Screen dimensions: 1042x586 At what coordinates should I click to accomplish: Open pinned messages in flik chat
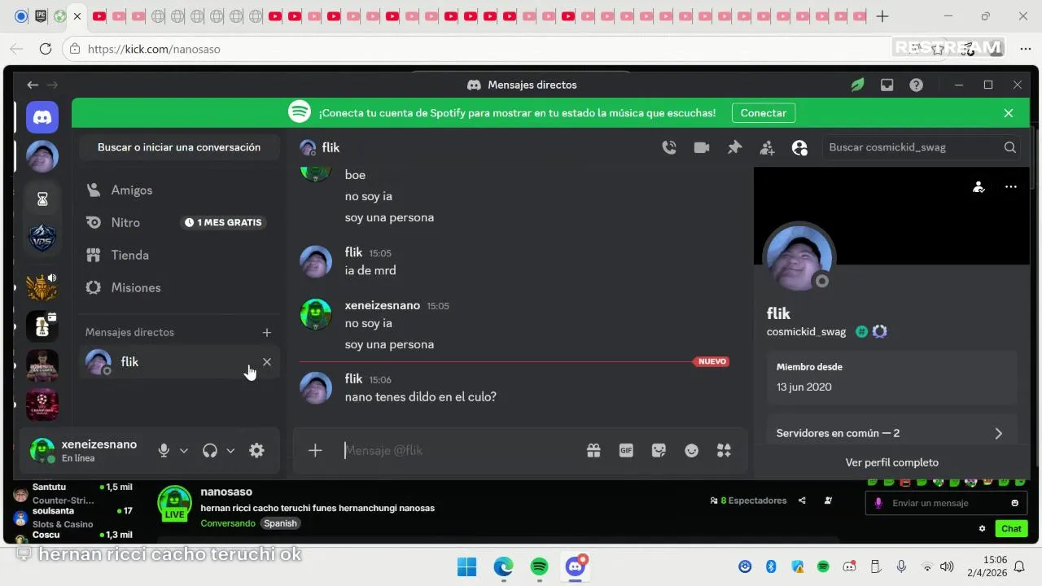point(734,147)
